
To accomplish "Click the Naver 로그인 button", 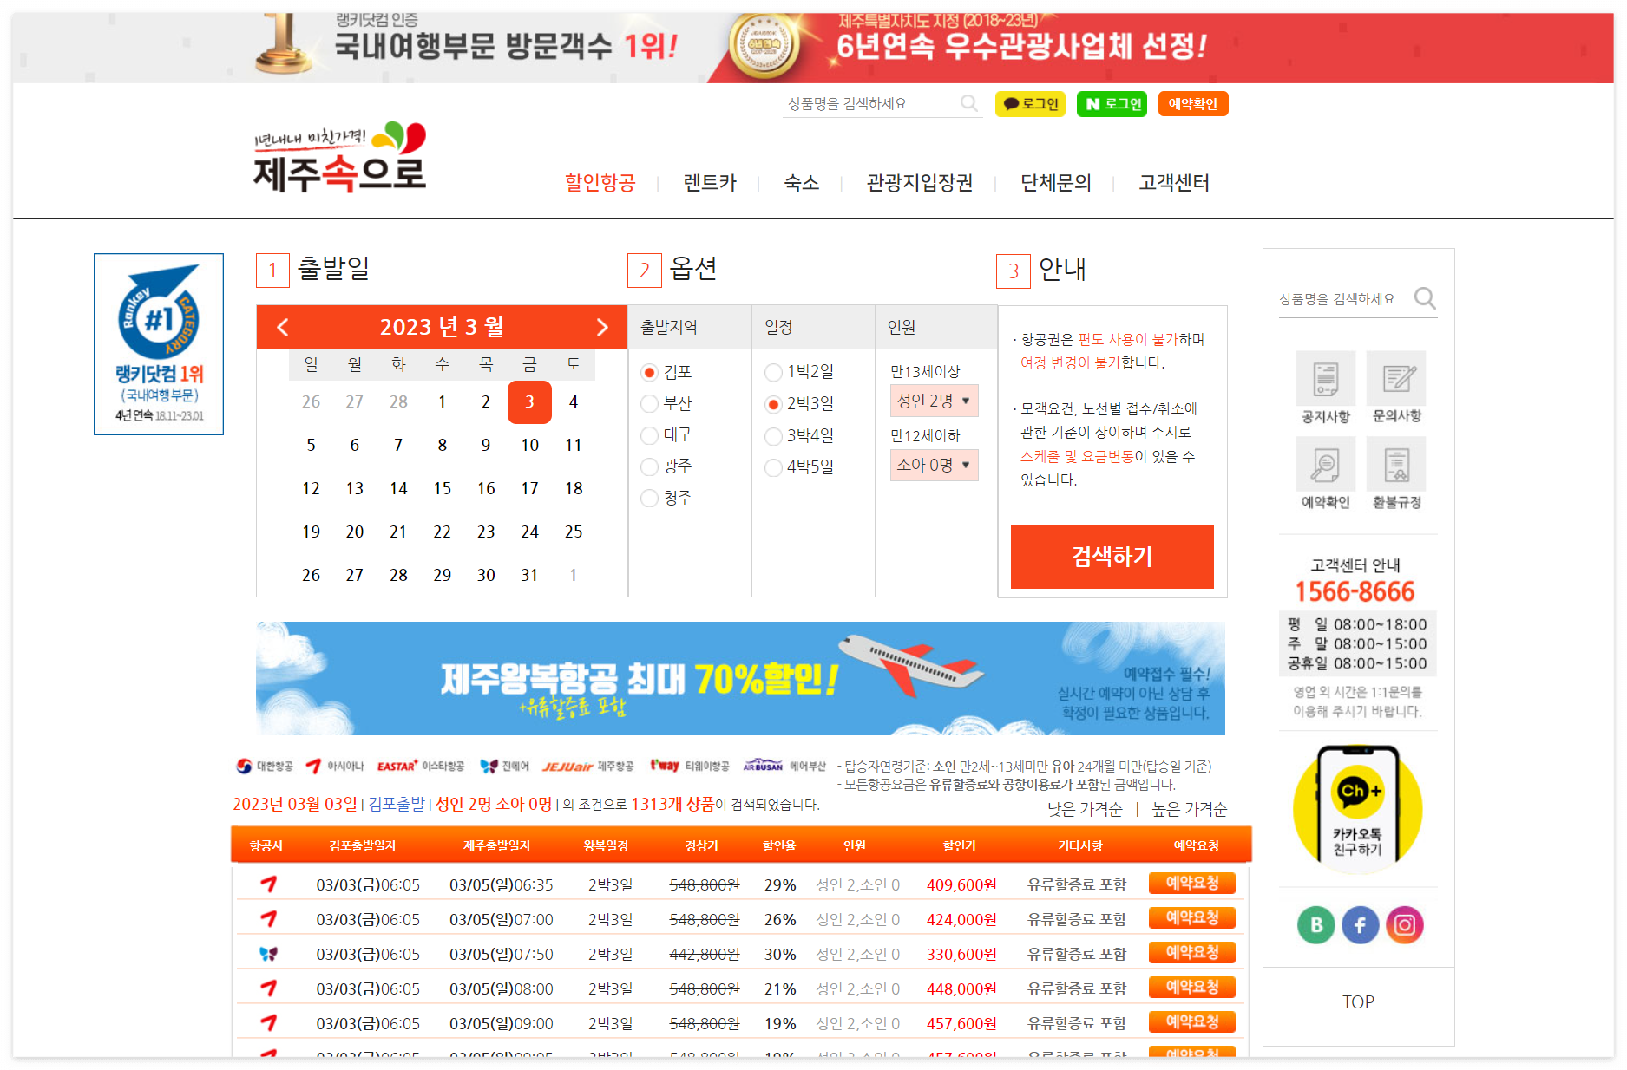I will click(x=1111, y=103).
